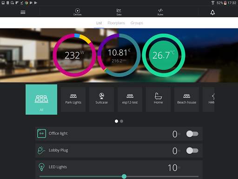Click the Home bathtub icon
The height and width of the screenshot is (179, 238).
point(158,96)
